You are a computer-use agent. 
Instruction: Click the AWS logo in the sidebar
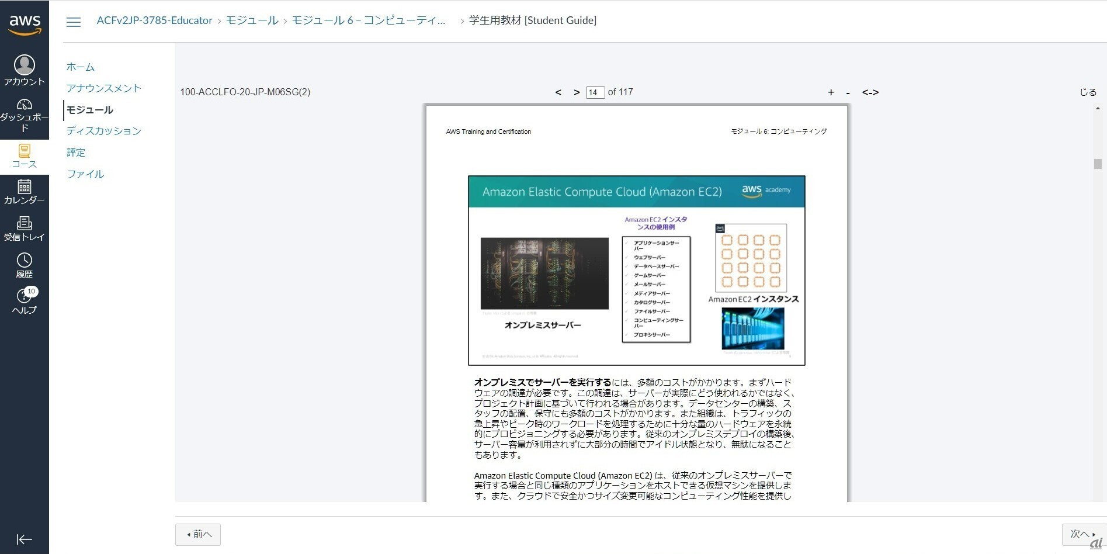click(25, 25)
